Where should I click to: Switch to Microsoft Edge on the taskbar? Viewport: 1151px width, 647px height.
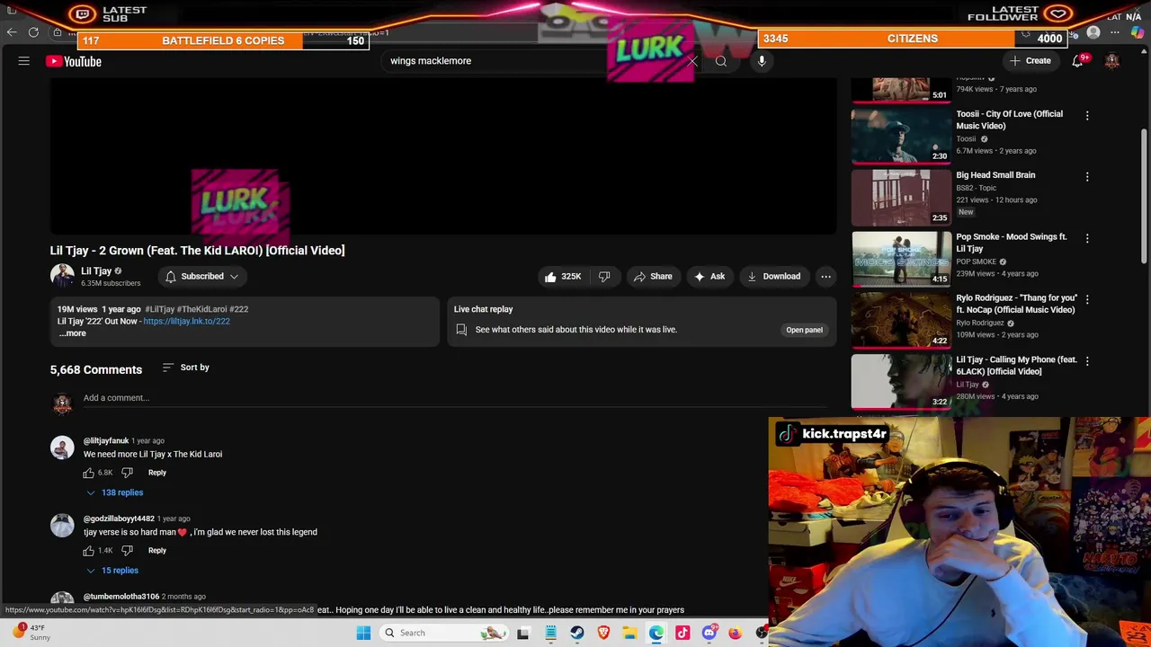[656, 633]
